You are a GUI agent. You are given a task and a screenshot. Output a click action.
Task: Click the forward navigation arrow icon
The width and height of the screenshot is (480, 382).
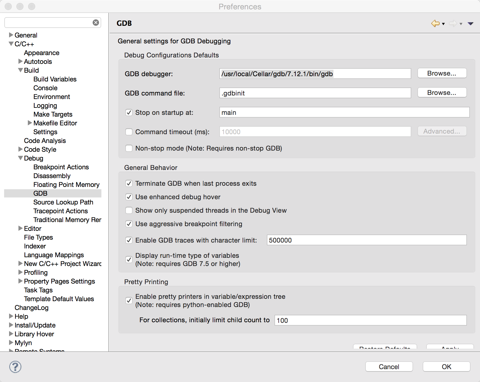(453, 23)
